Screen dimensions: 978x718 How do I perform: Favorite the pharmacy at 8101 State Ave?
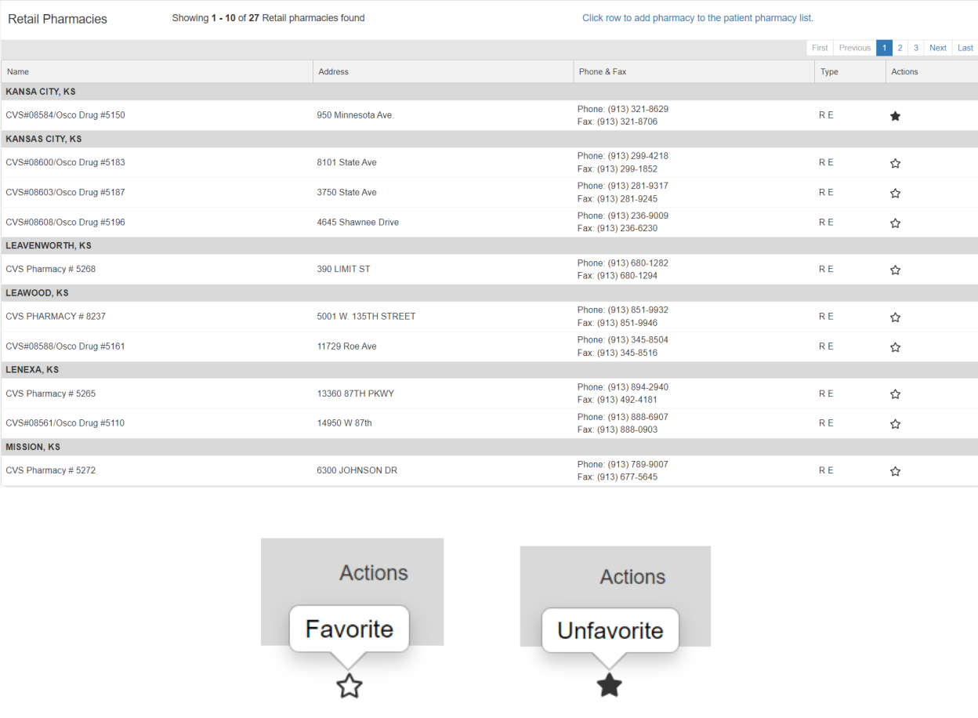click(x=895, y=164)
